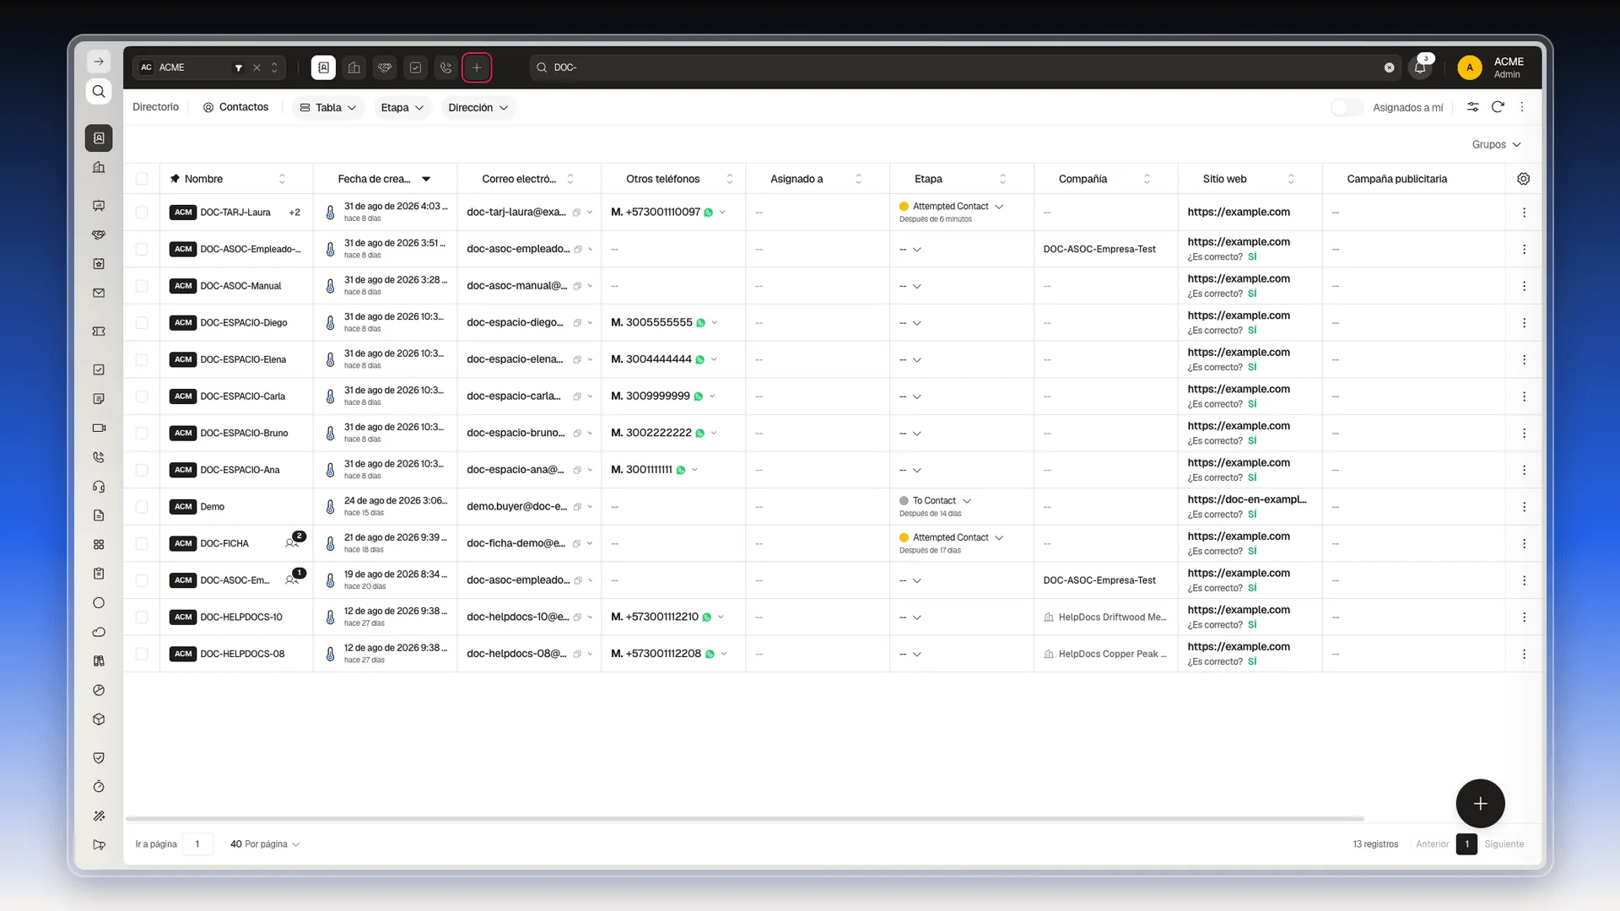Viewport: 1620px width, 911px height.
Task: Confirm Sí for DOC-ESPACIO-Ana website
Action: point(1252,477)
